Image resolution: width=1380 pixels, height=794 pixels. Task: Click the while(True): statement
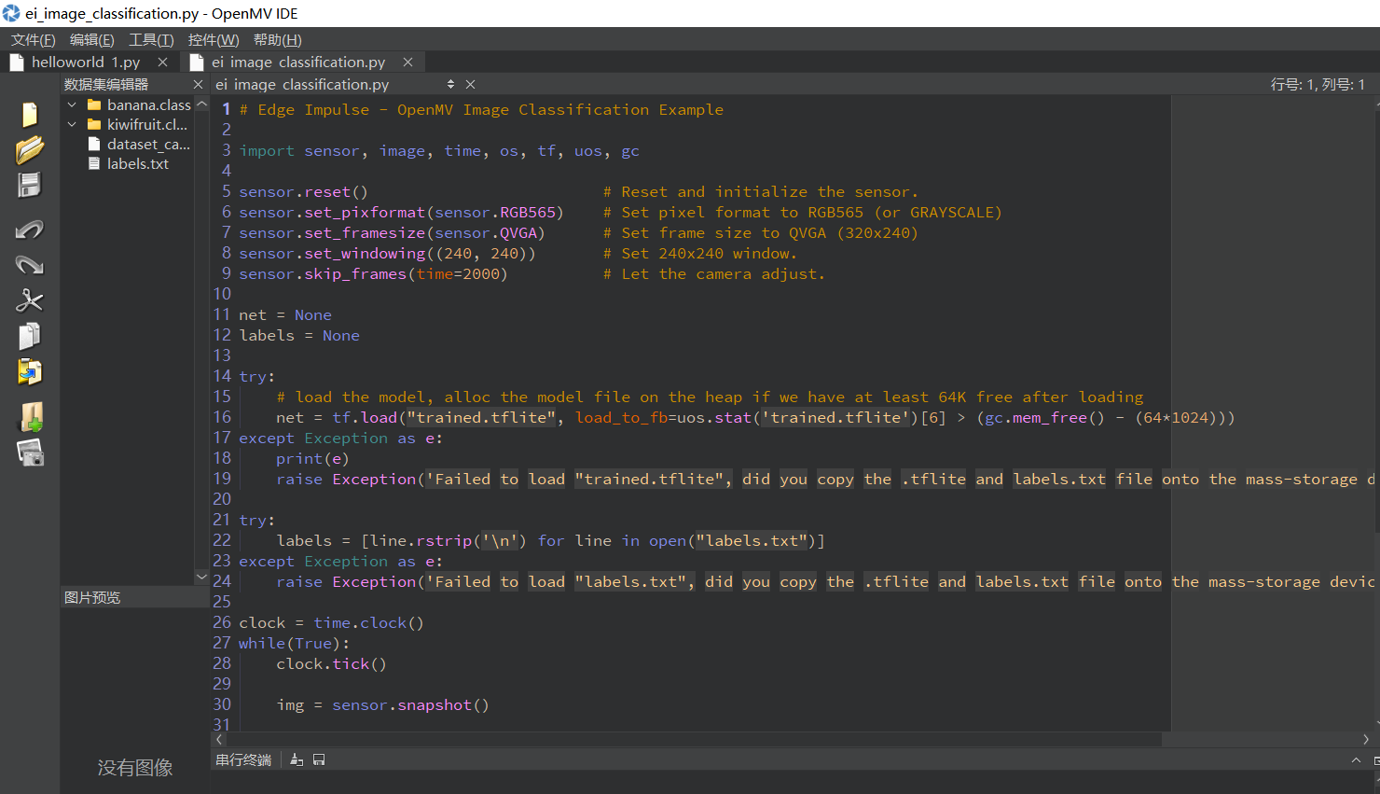(x=294, y=643)
